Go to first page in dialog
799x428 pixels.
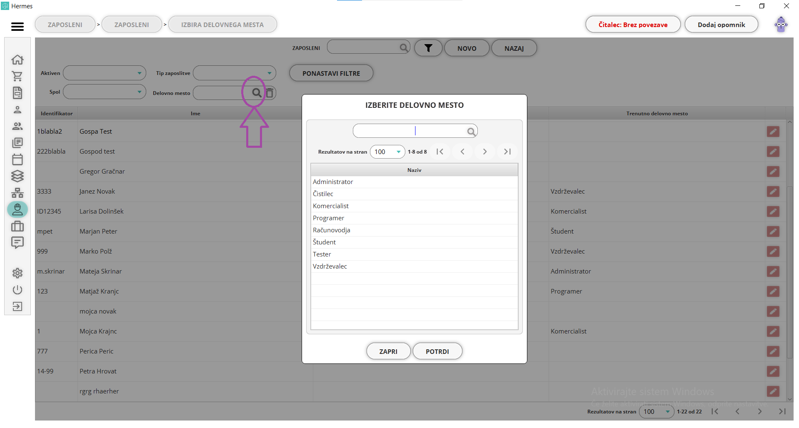(x=440, y=152)
